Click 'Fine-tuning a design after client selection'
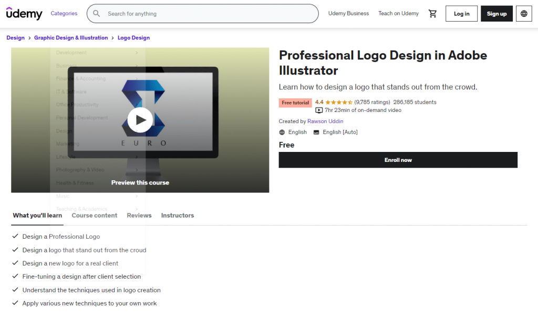538x317 pixels. [81, 277]
